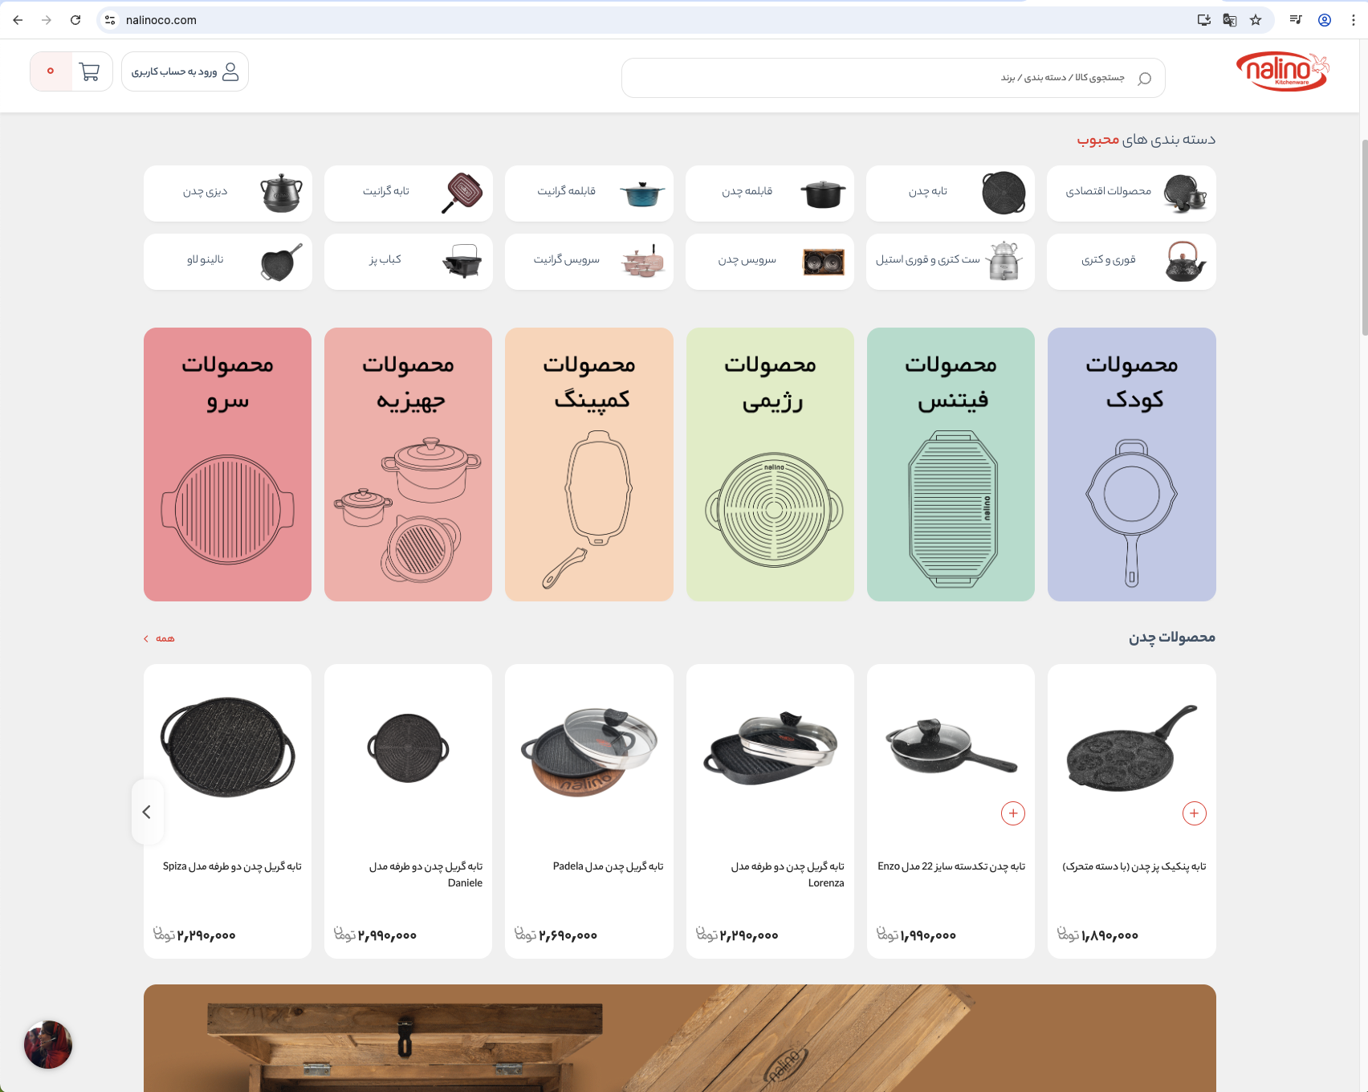1368x1092 pixels.
Task: Click the green محصولات رژیمی card
Action: coord(769,464)
